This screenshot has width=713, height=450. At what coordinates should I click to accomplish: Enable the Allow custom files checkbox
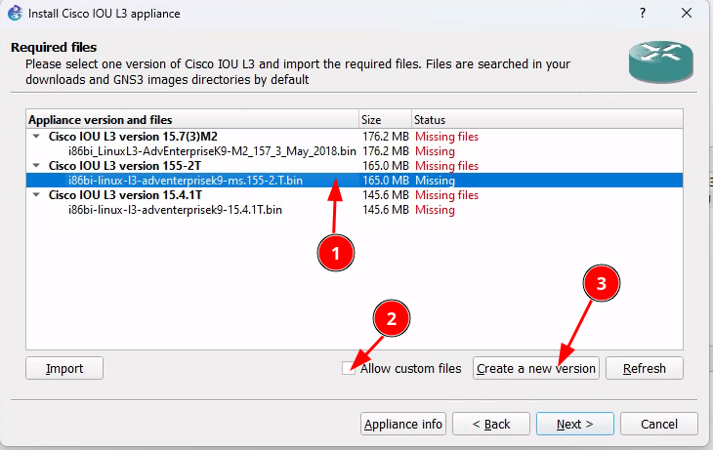350,369
